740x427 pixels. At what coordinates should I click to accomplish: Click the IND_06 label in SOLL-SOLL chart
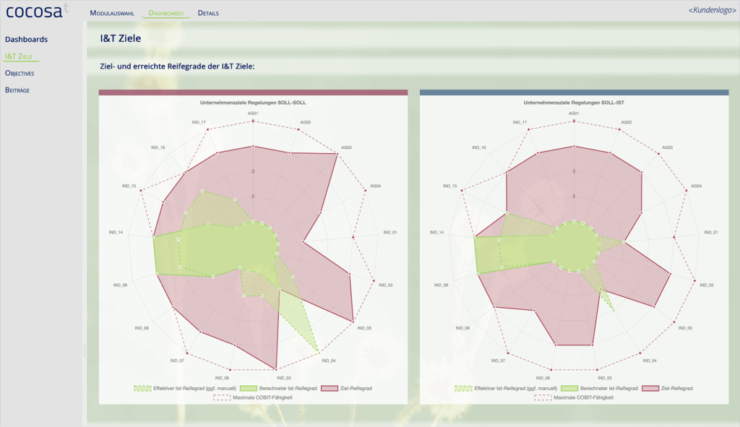pyautogui.click(x=222, y=378)
